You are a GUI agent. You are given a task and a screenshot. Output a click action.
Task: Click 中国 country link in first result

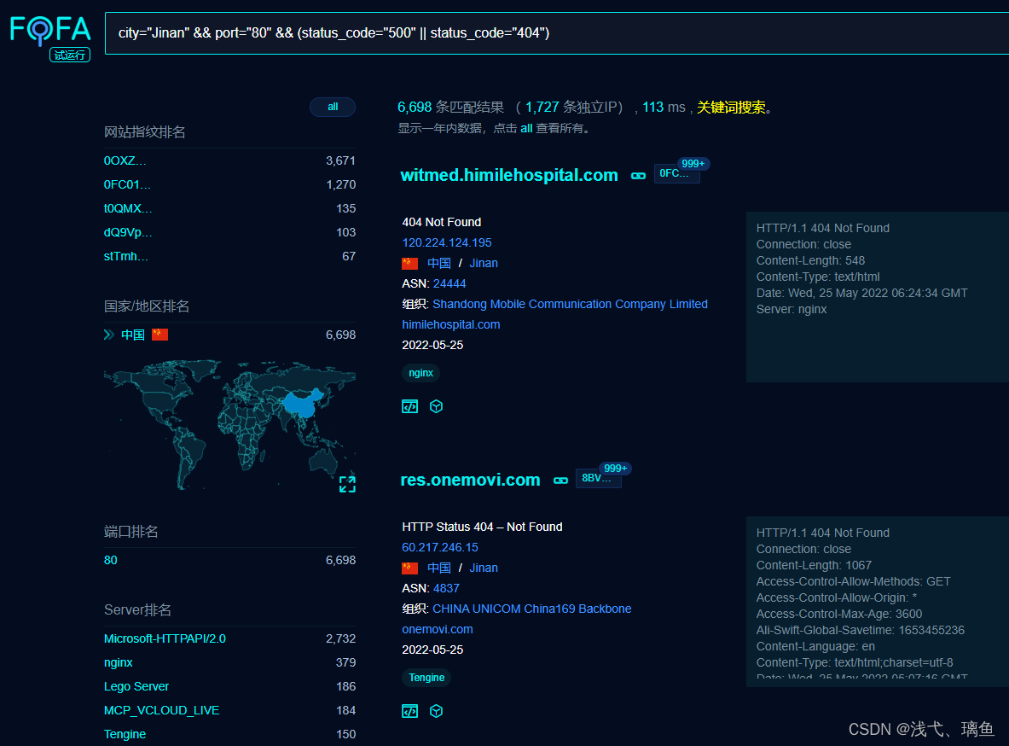tap(439, 264)
